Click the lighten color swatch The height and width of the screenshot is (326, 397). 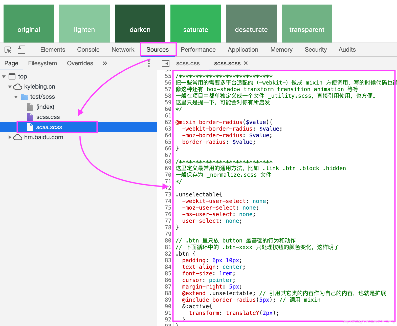[84, 24]
